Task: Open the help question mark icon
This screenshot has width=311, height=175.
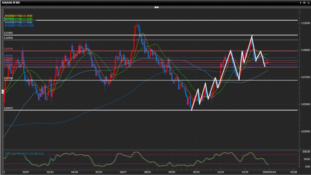Action: click(x=300, y=2)
